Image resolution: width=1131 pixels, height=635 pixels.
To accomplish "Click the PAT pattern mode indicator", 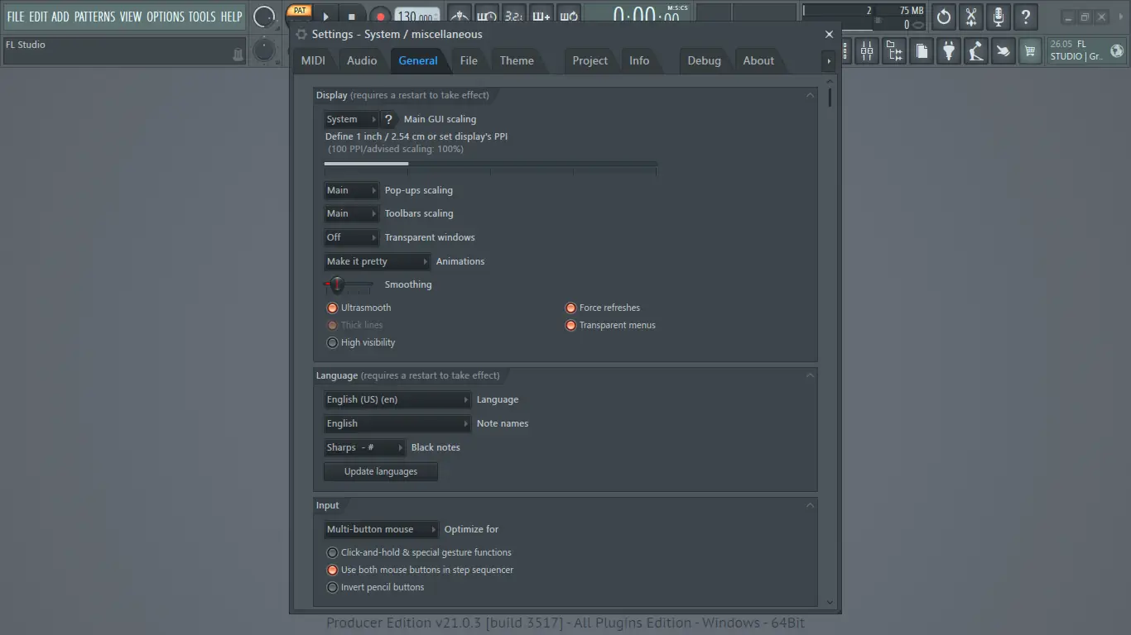I will pos(299,10).
